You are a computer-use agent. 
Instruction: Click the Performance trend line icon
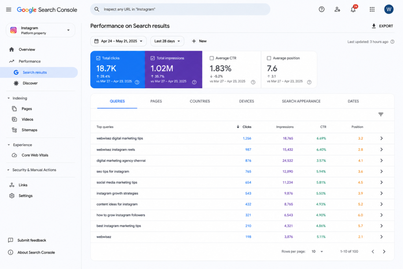point(11,61)
